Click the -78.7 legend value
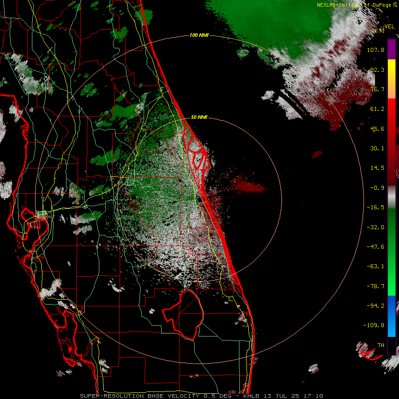 pos(376,286)
